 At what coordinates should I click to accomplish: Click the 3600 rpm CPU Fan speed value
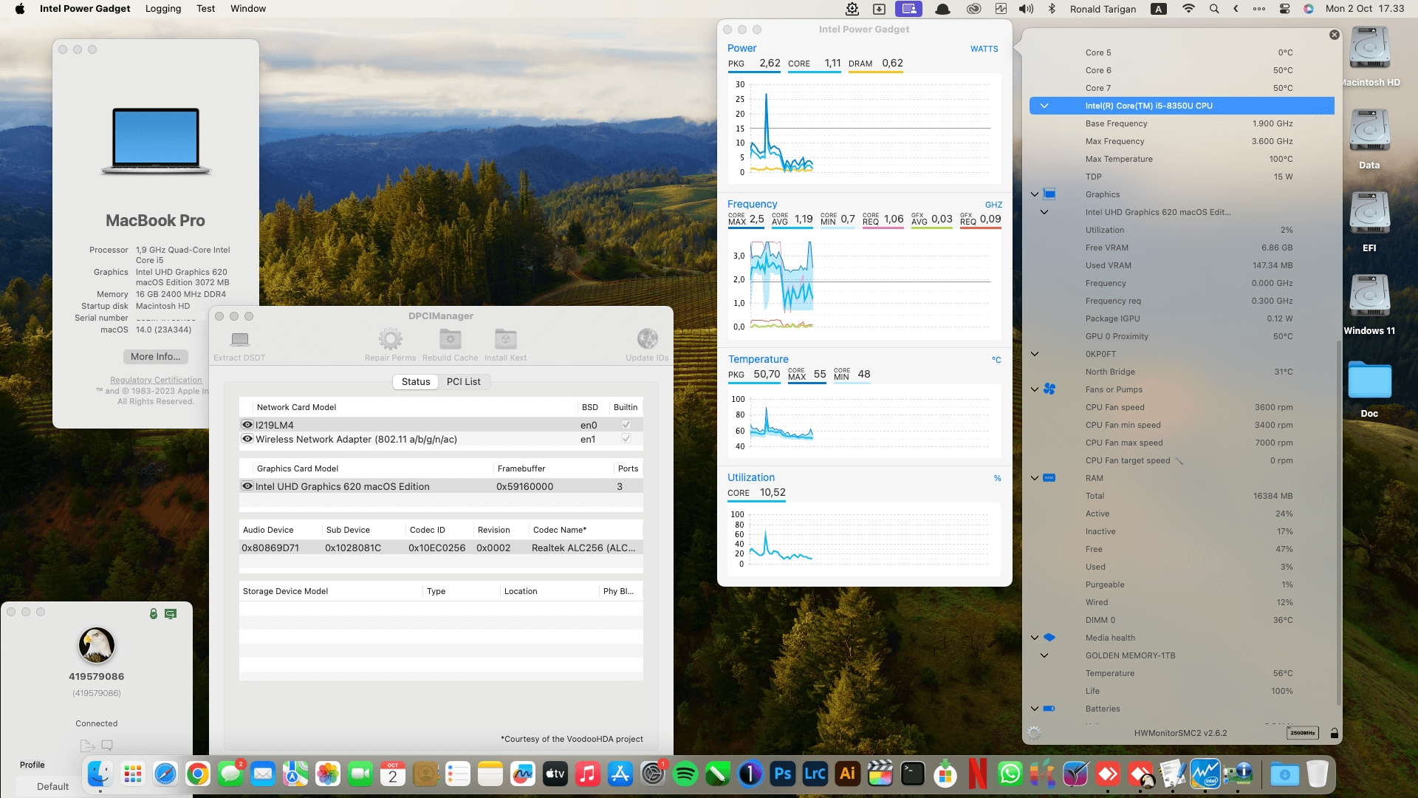[x=1274, y=407]
